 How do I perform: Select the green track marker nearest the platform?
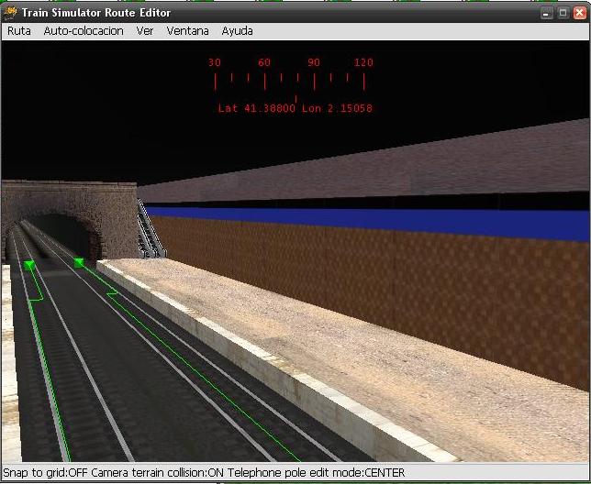click(x=79, y=262)
